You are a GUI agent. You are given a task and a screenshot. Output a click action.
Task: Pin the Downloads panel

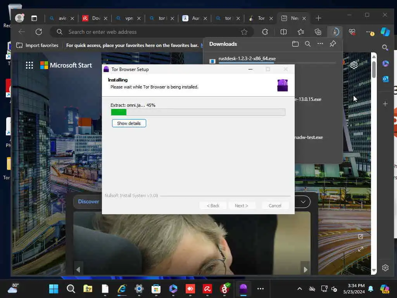(333, 43)
